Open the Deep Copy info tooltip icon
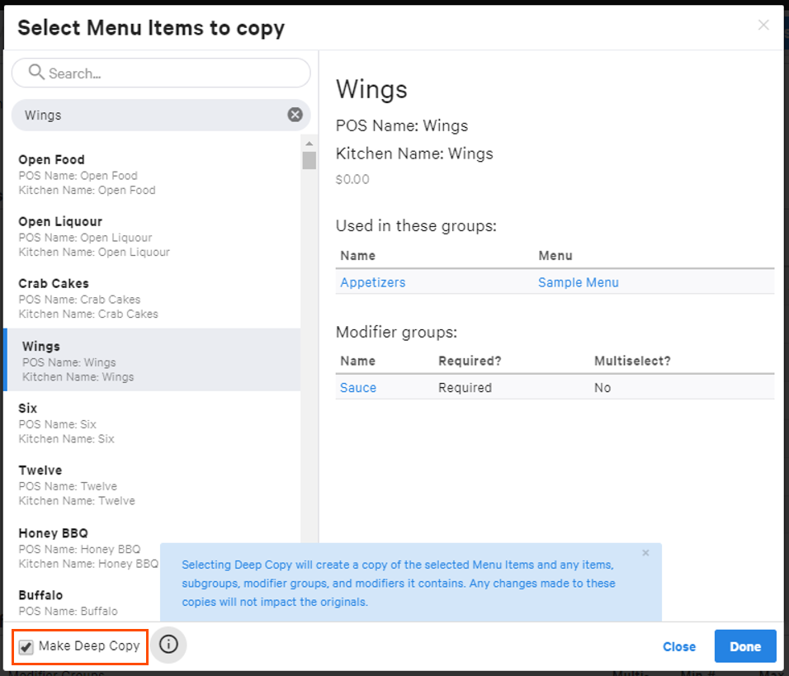 tap(168, 646)
